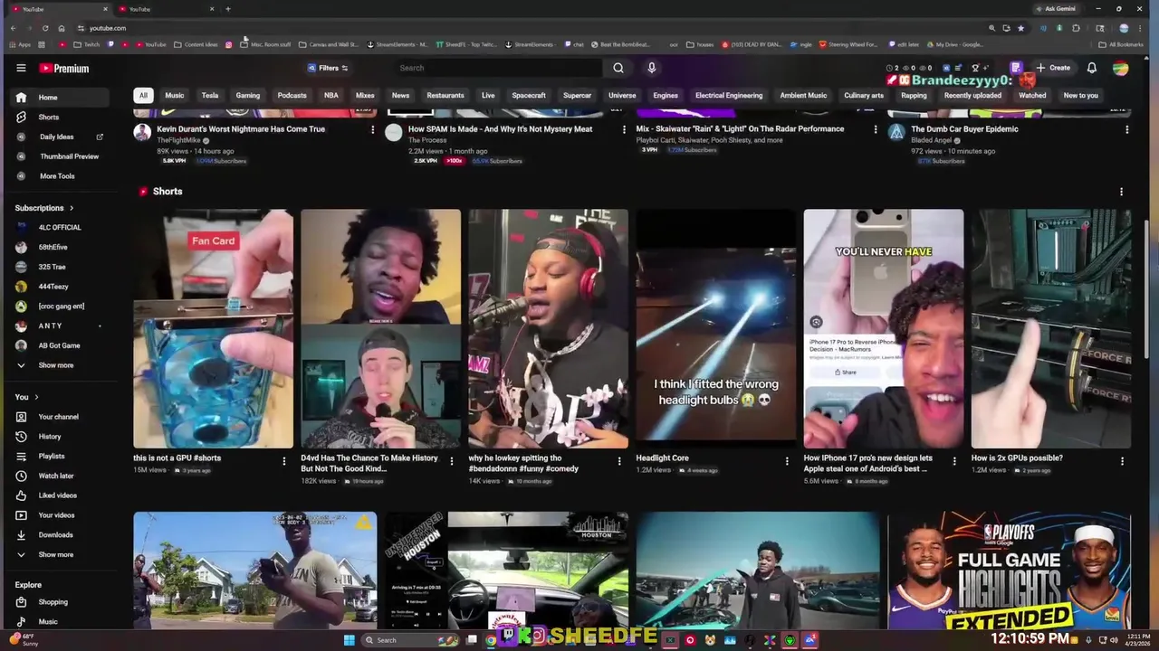Select the 'Electrical Engineering' filter chip
The height and width of the screenshot is (651, 1159).
(x=729, y=95)
